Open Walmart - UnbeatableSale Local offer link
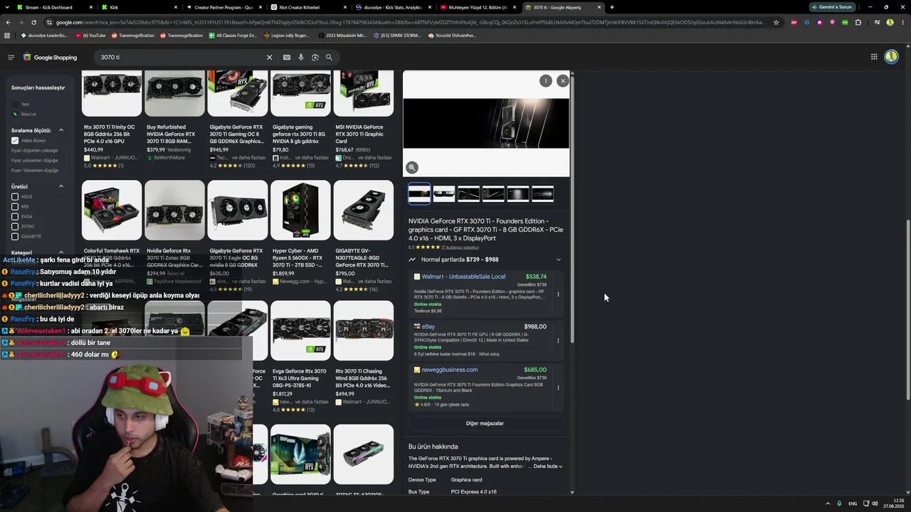 [463, 277]
